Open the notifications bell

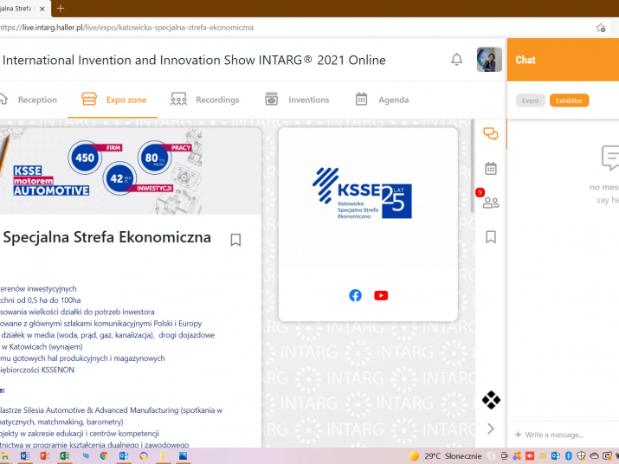click(x=456, y=60)
